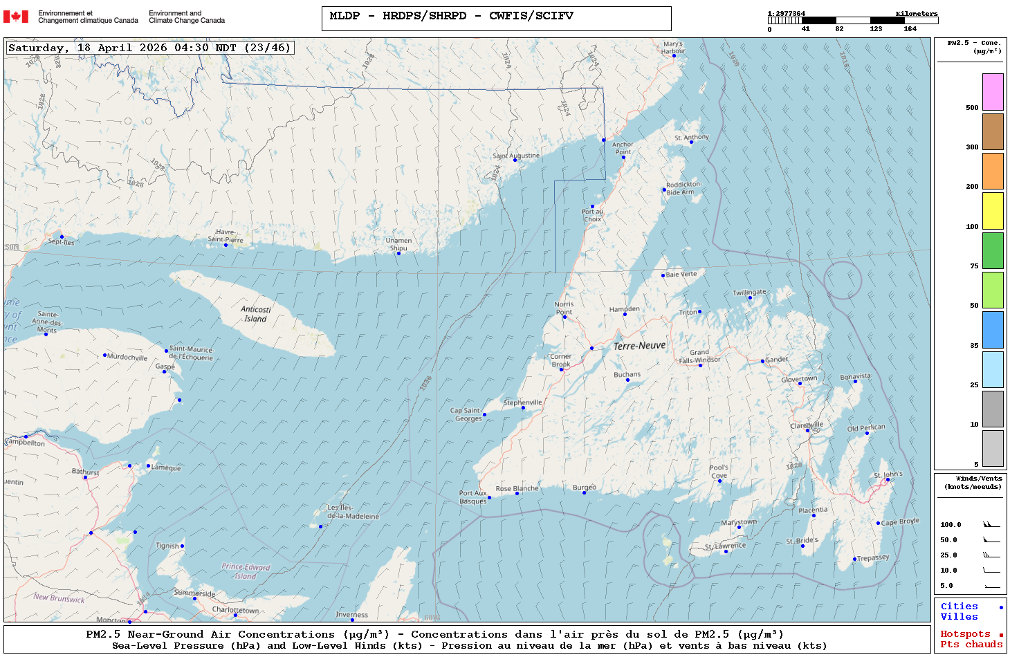Select the 50.0 knots wind barb symbol
1010x657 pixels.
click(x=991, y=540)
